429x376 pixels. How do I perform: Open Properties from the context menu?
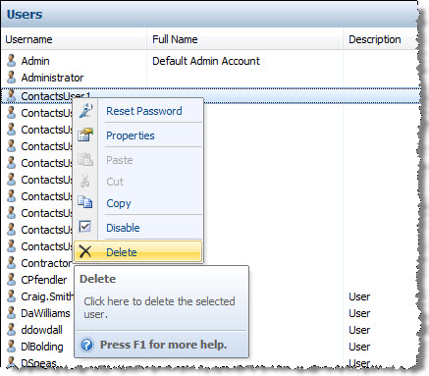(131, 135)
